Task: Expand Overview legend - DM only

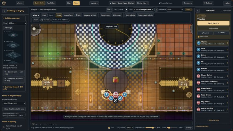Action: point(13,88)
